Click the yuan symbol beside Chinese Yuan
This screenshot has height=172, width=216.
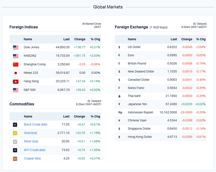point(119,120)
